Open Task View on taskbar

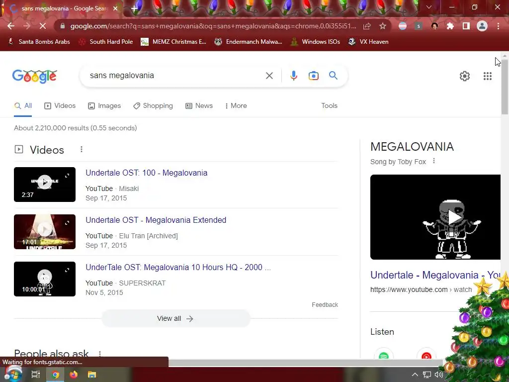point(36,375)
